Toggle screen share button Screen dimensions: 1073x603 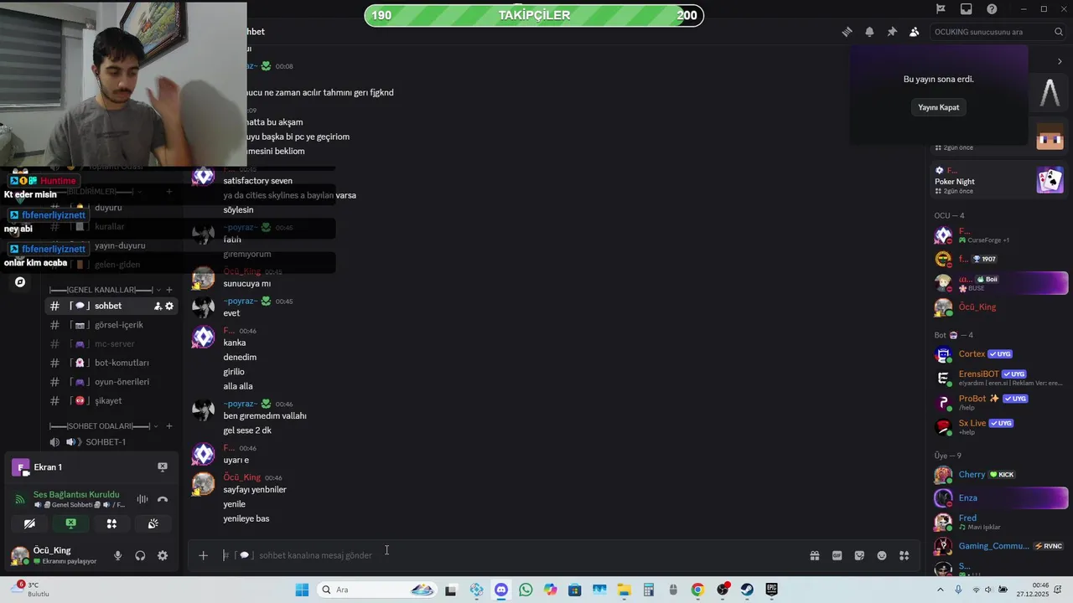point(70,523)
